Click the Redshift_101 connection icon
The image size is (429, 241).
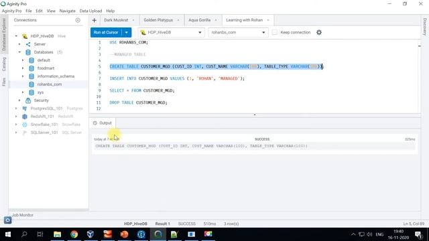(25, 116)
